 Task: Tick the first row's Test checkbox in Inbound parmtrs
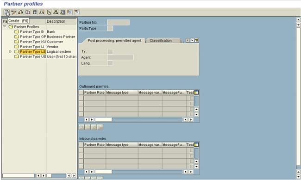[192, 150]
